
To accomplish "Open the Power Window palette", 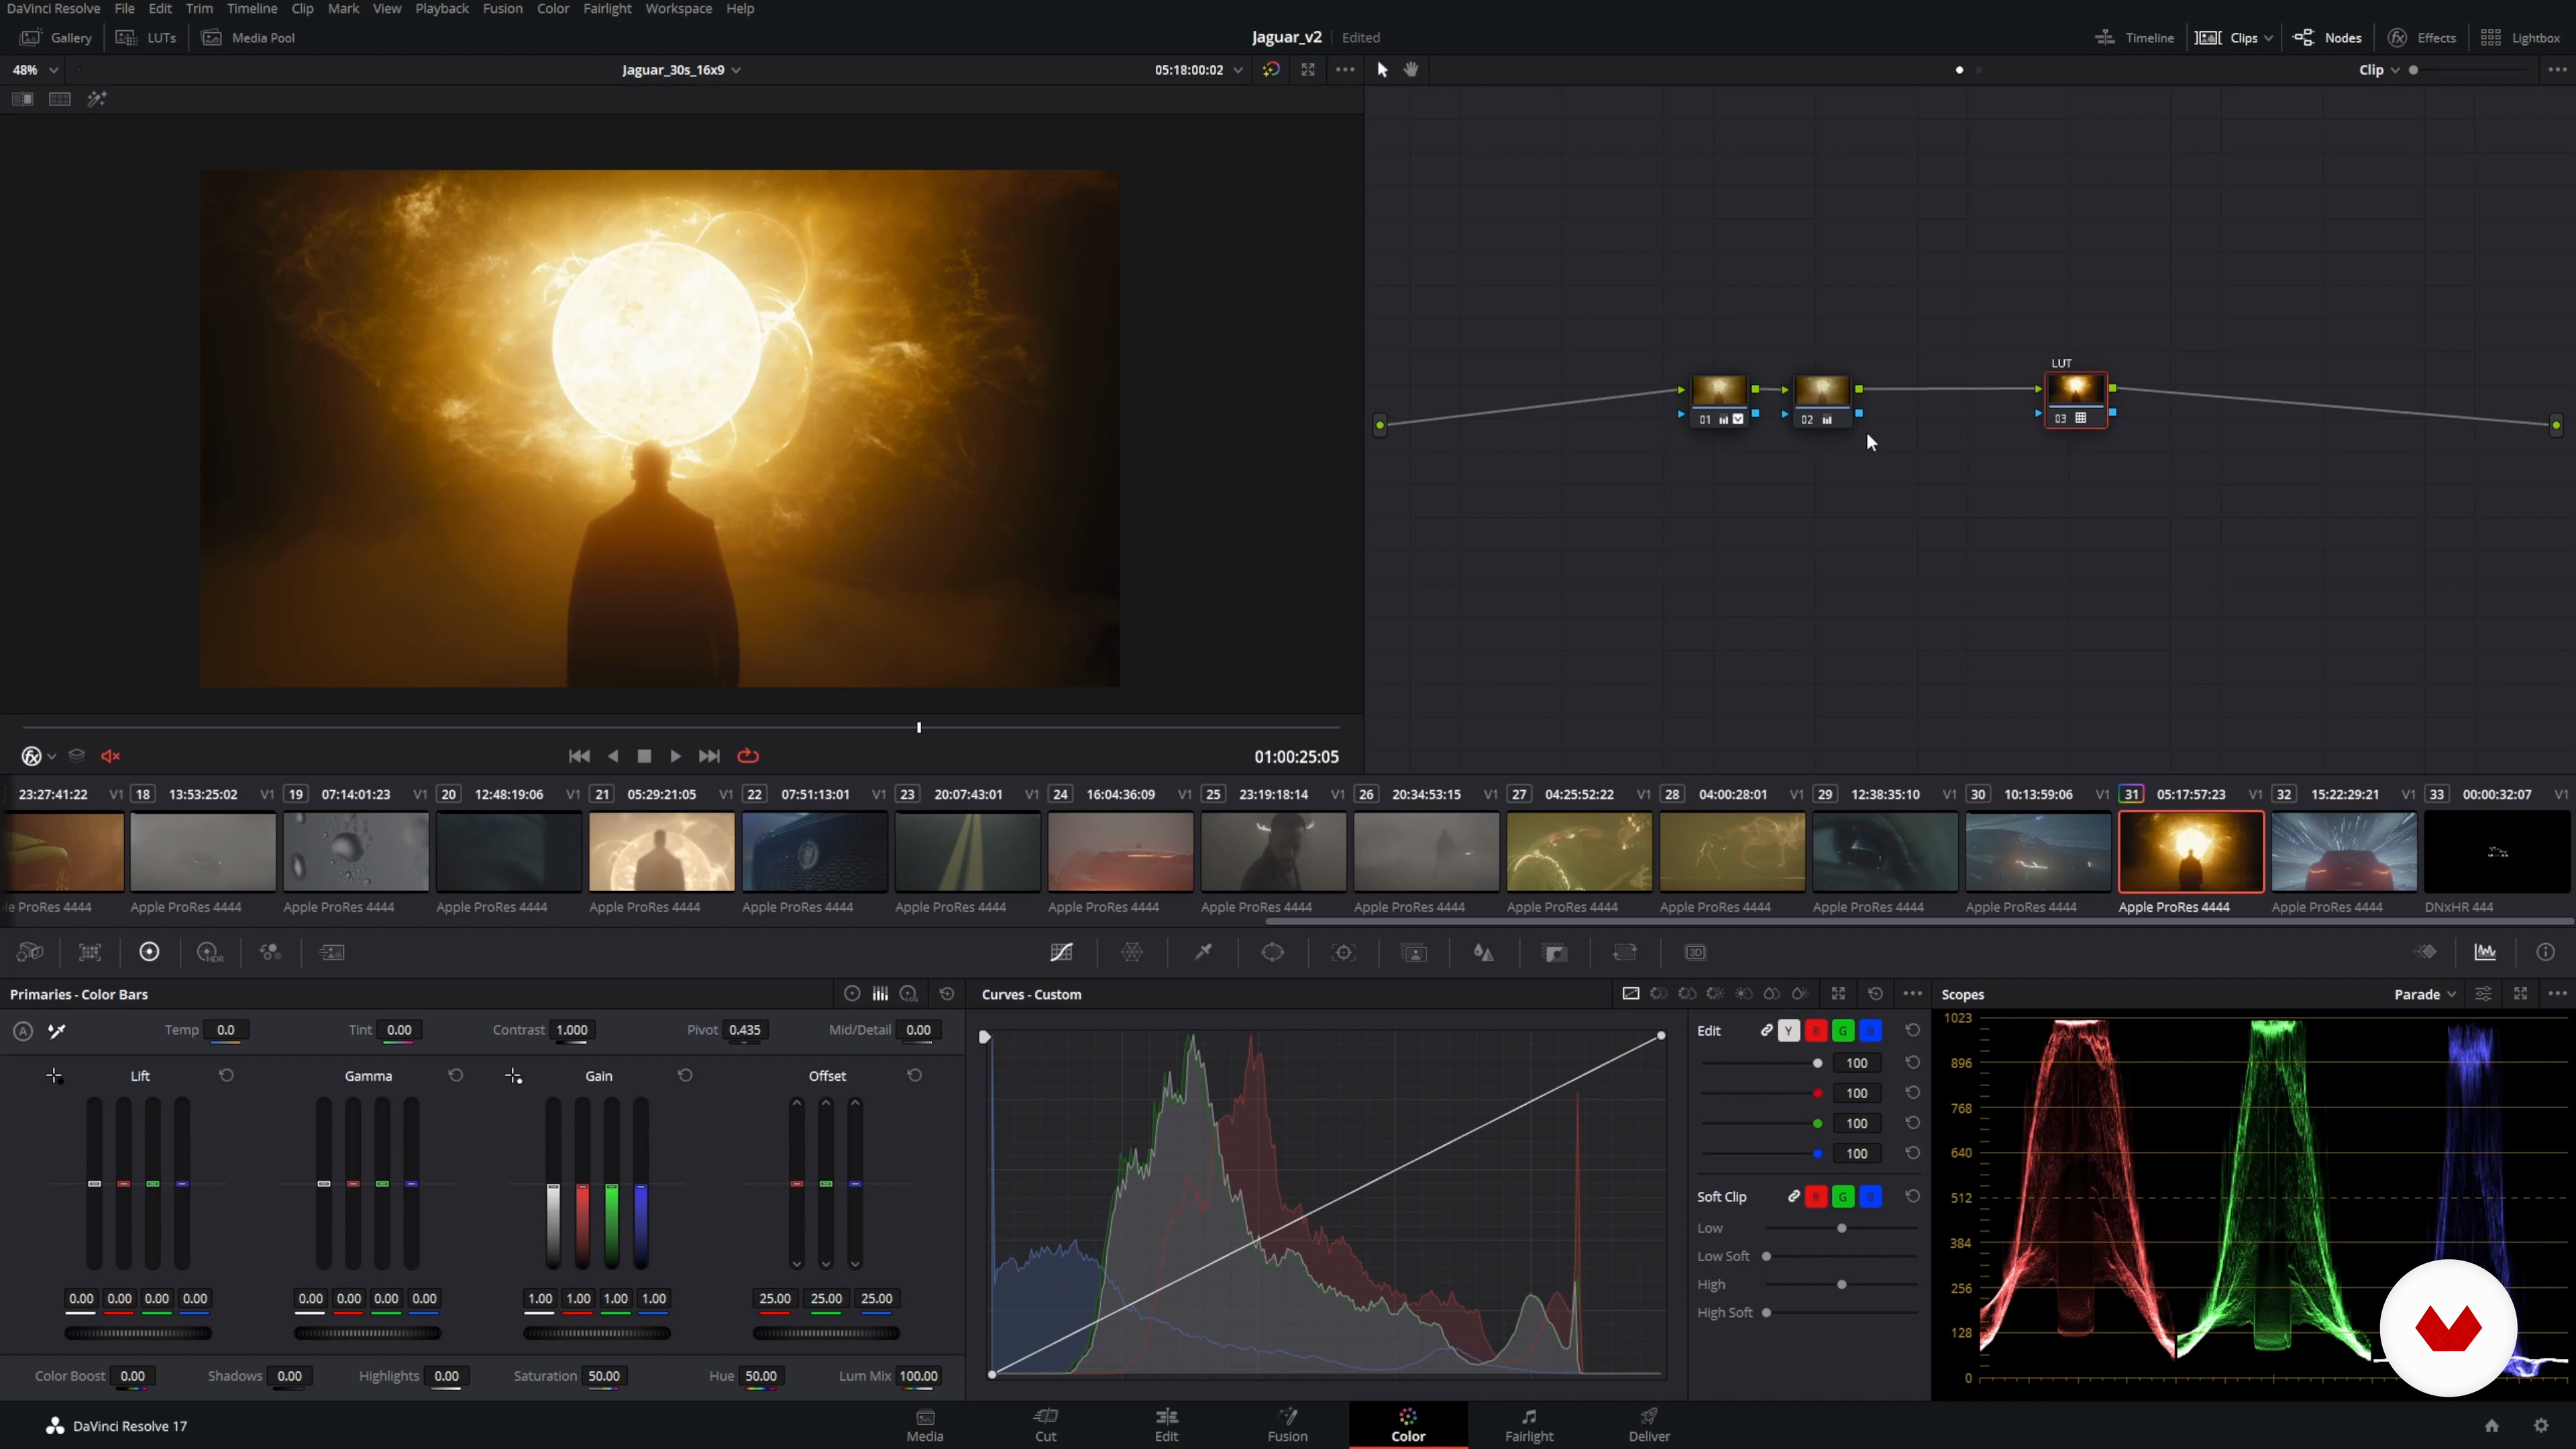I will 1273,952.
